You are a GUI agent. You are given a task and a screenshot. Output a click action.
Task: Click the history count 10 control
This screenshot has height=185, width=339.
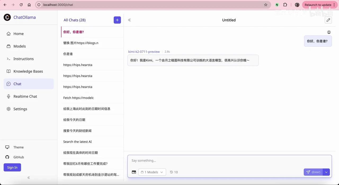click(174, 172)
